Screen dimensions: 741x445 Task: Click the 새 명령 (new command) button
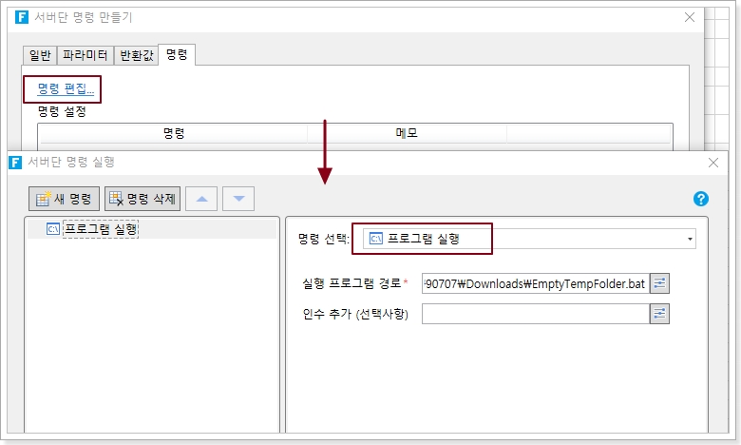coord(65,198)
